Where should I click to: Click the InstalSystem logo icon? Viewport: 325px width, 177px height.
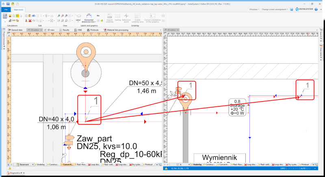[297, 9]
